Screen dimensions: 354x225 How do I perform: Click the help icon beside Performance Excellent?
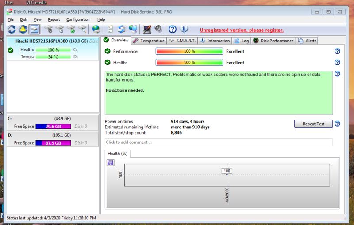[x=337, y=51]
